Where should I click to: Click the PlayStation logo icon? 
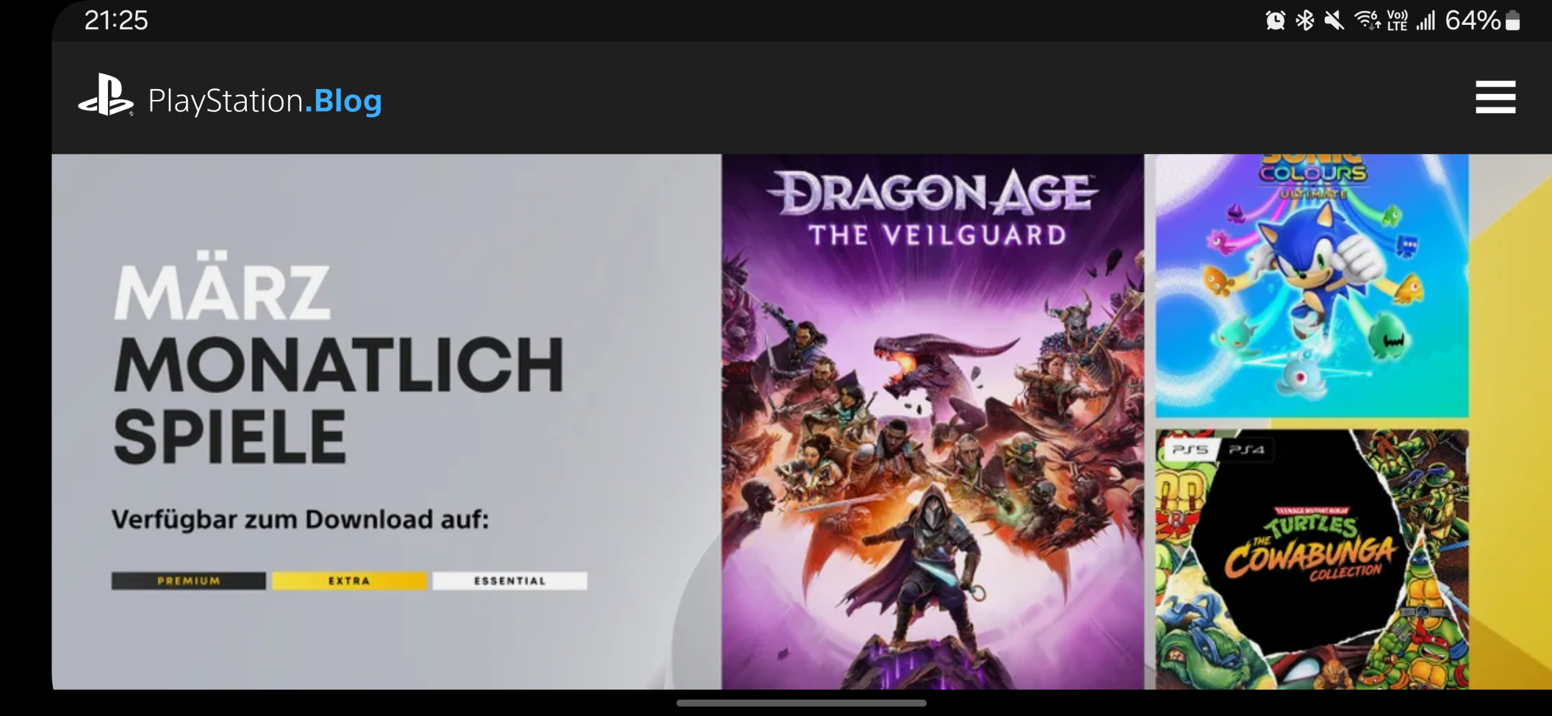105,94
